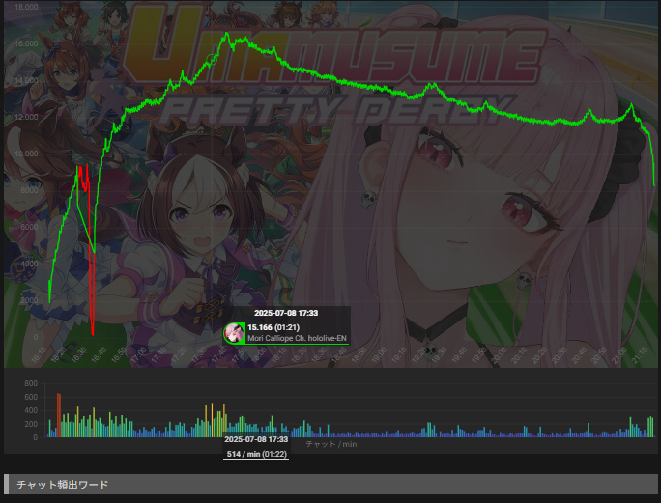
Task: Click the 6000 y-axis label
Action: click(x=29, y=227)
